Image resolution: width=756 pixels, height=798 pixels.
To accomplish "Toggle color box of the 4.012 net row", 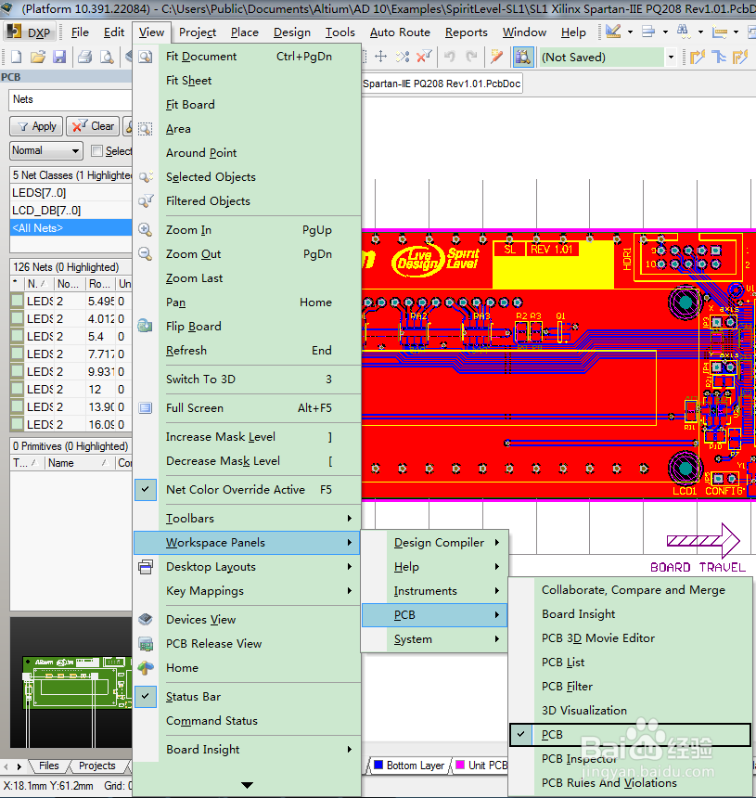I will tap(18, 318).
